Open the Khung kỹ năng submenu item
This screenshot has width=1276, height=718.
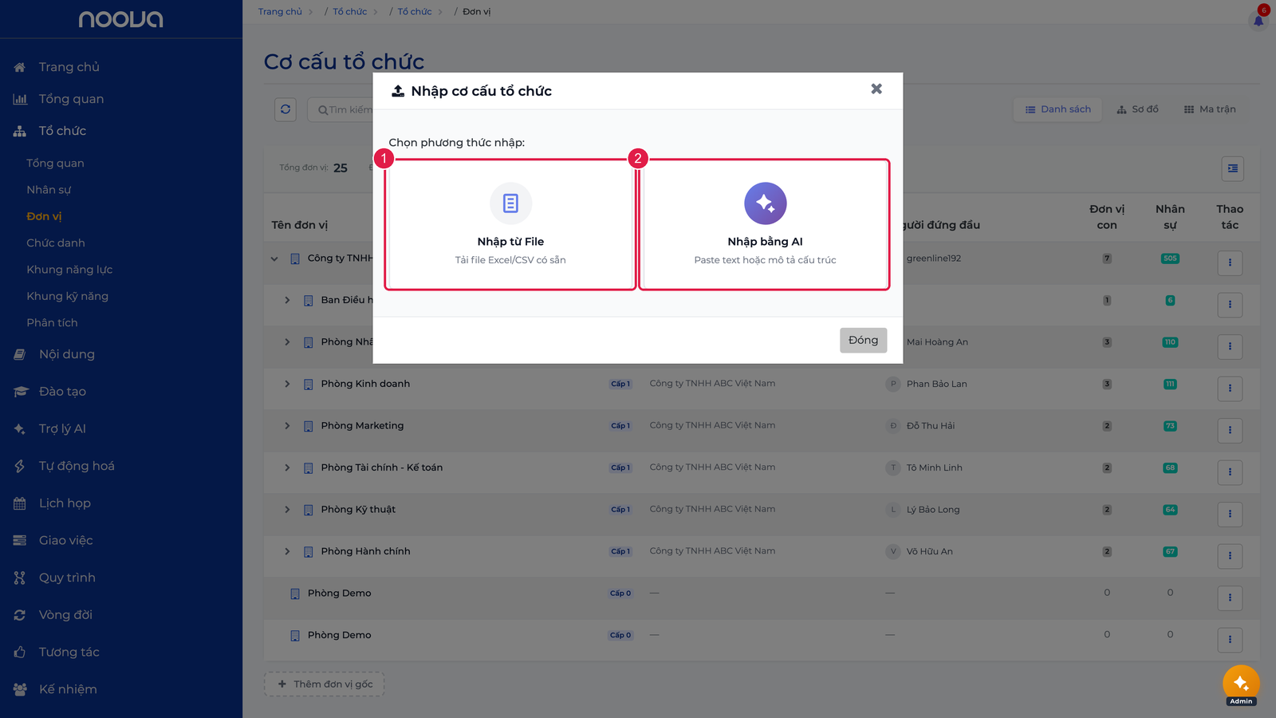[x=67, y=296]
